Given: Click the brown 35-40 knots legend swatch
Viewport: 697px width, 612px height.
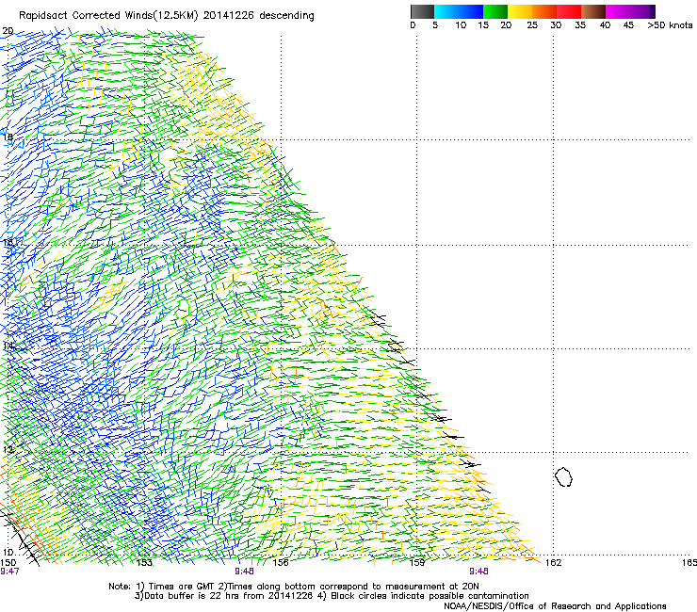Looking at the screenshot, I should click(593, 11).
